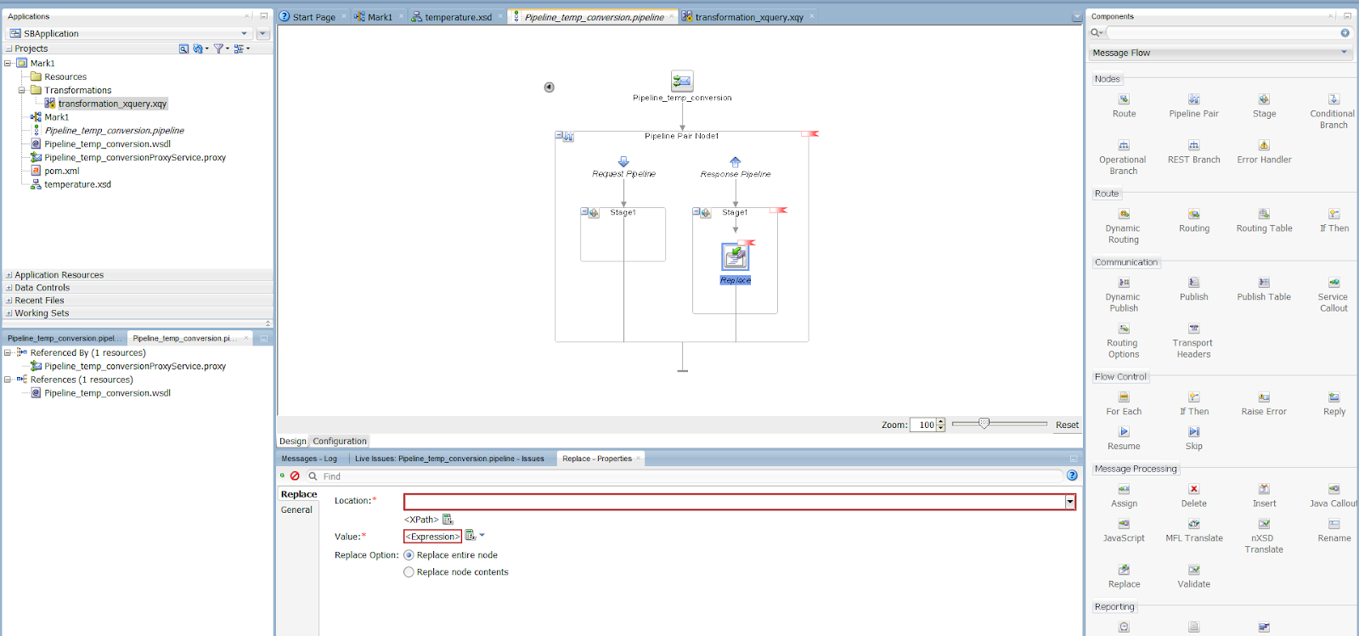Click the Replace action icon in Stage1

click(x=736, y=256)
